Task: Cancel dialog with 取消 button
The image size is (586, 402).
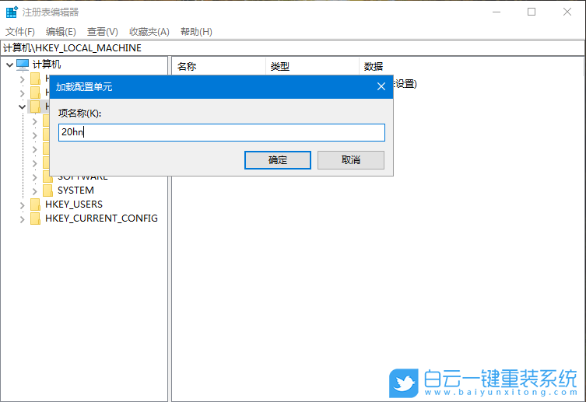Action: (x=350, y=160)
